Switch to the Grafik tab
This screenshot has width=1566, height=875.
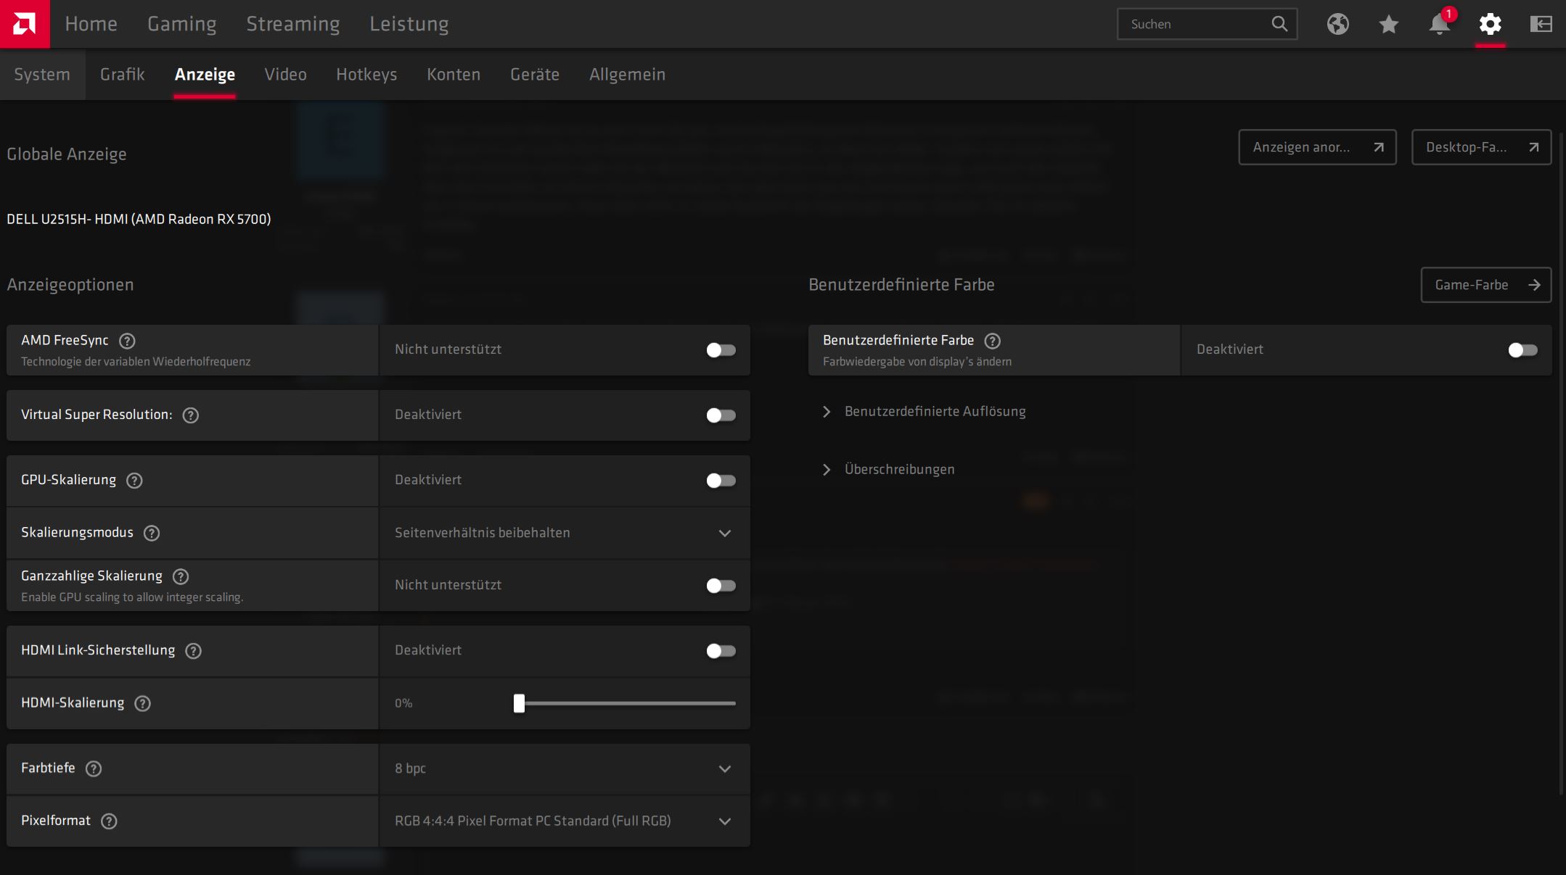122,75
